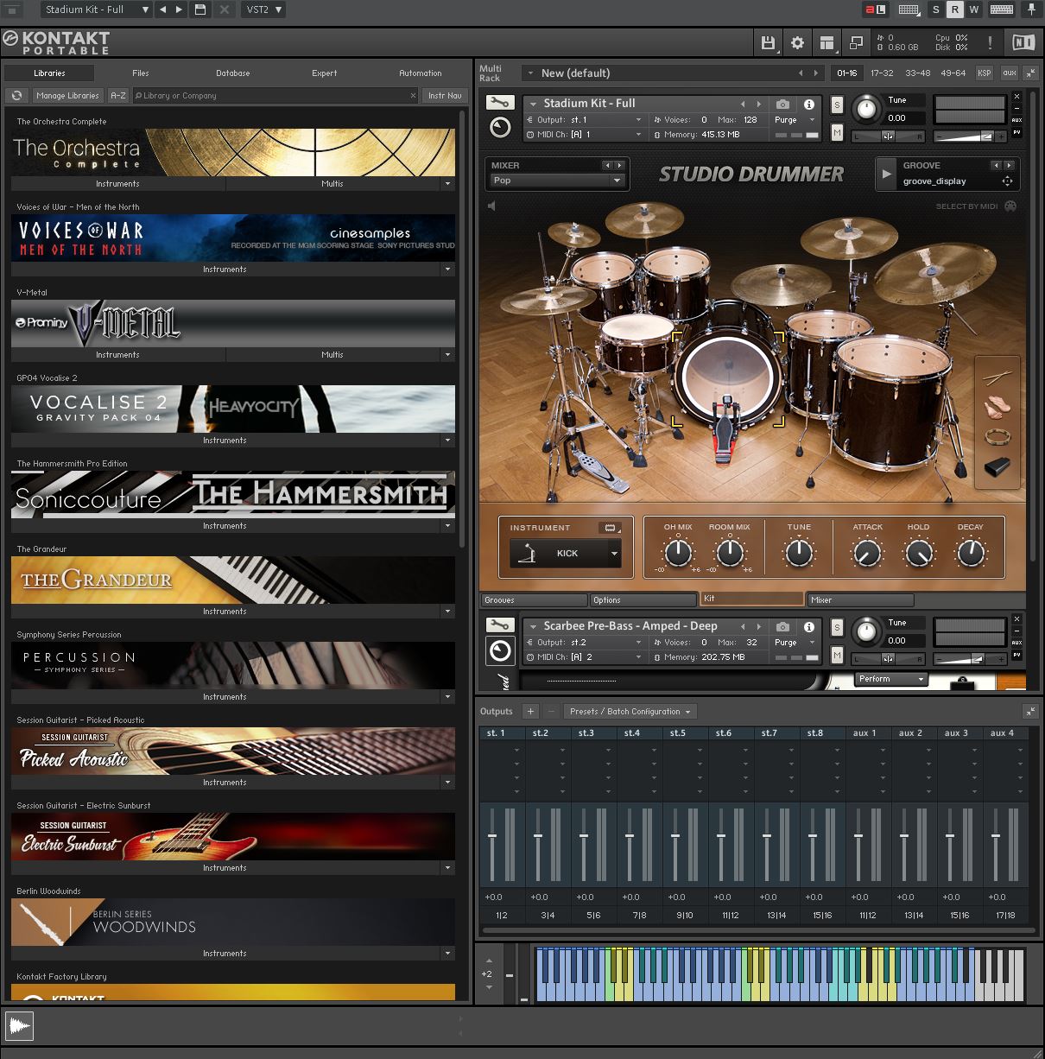Switch to the Database tab

[x=233, y=73]
